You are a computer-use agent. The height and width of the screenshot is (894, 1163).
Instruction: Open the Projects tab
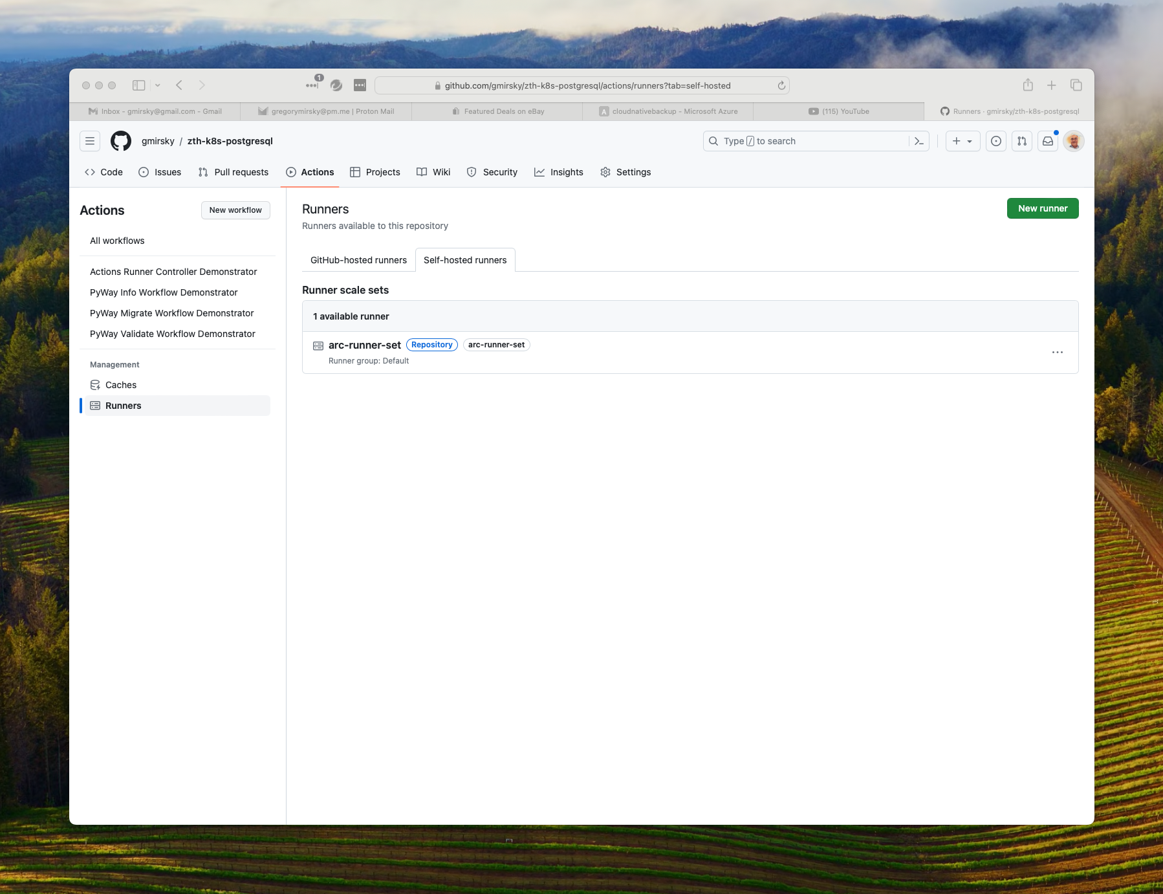coord(375,172)
